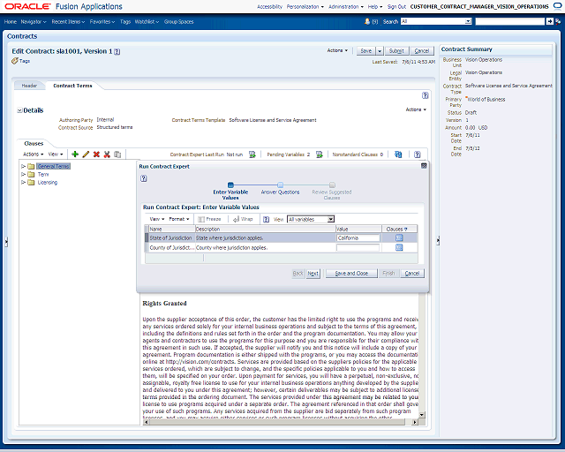
Task: Click the global search text box
Action: [x=510, y=21]
